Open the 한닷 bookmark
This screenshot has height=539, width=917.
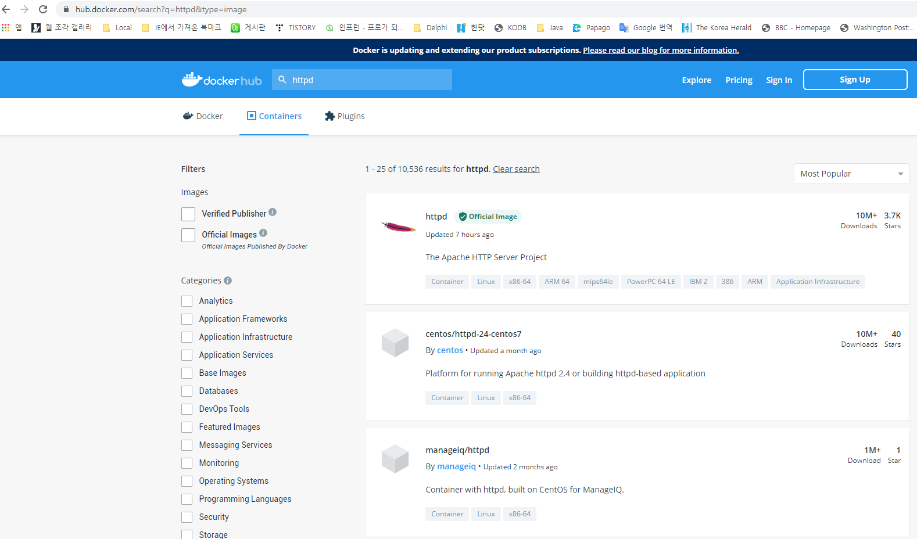(471, 27)
